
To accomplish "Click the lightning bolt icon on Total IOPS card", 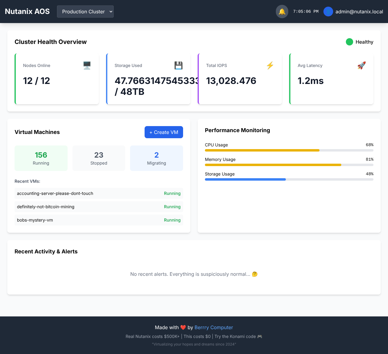I will 270,65.
